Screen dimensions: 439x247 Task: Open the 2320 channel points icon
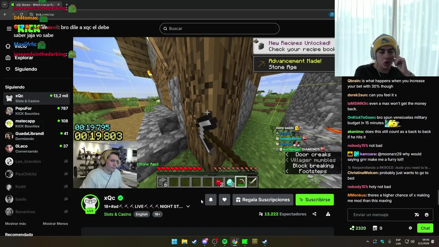(352, 228)
